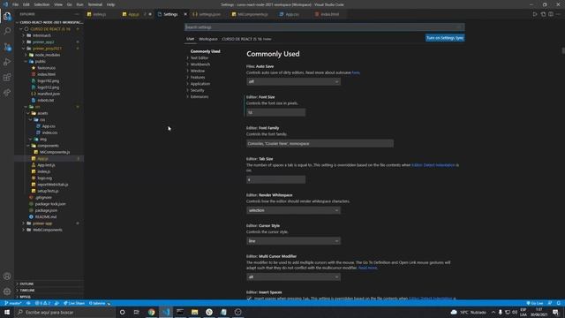This screenshot has height=318, width=565.
Task: Click the Windows Start button
Action: click(7, 312)
